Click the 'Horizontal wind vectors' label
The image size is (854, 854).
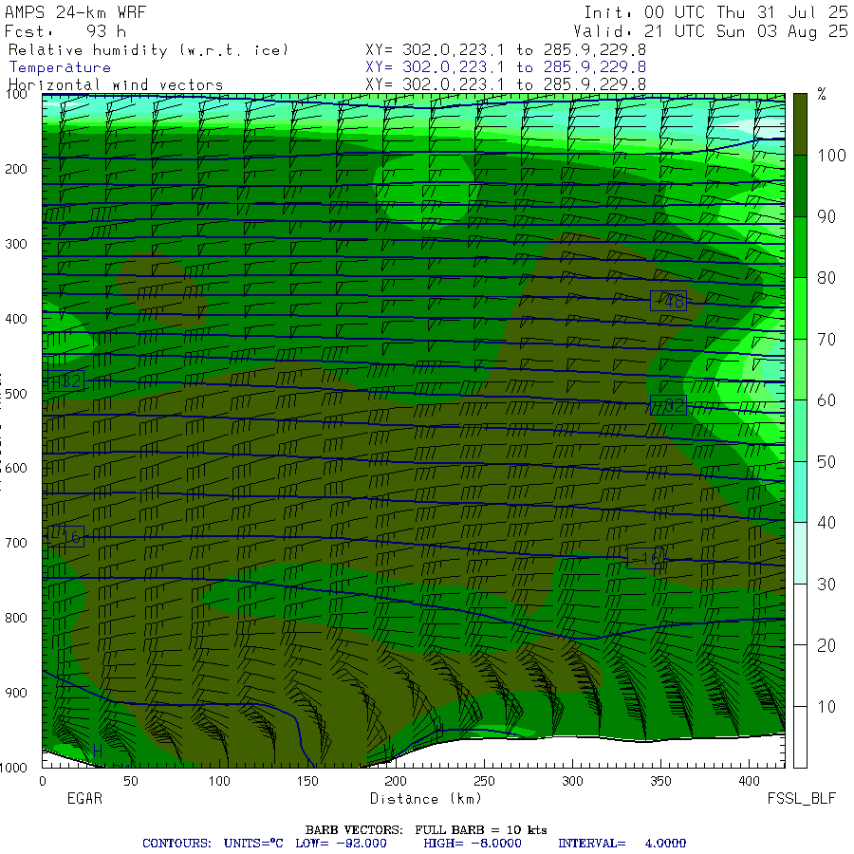click(x=116, y=85)
